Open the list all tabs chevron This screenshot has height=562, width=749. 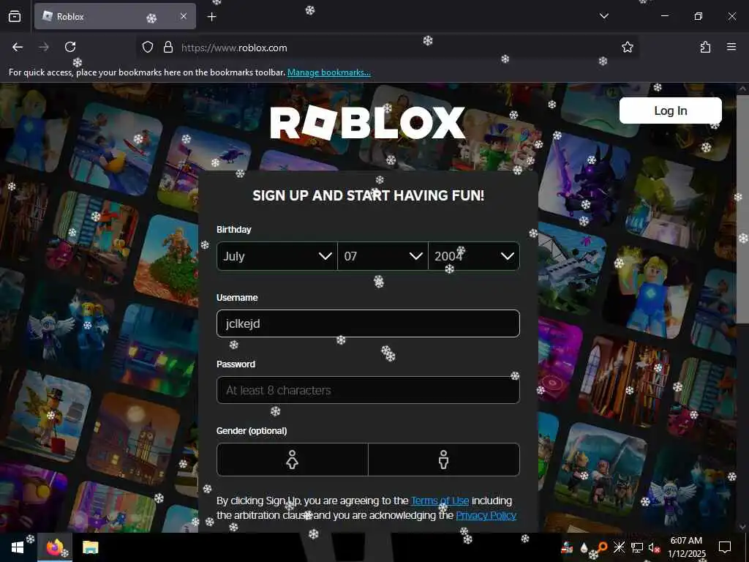tap(603, 16)
